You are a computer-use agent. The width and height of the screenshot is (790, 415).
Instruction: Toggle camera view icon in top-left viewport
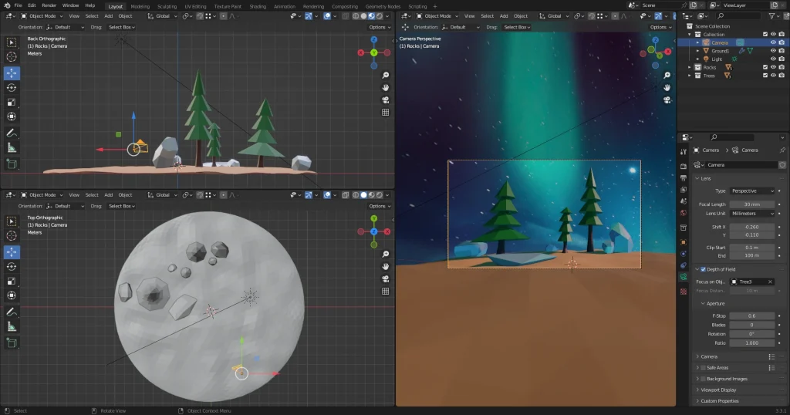(x=385, y=100)
